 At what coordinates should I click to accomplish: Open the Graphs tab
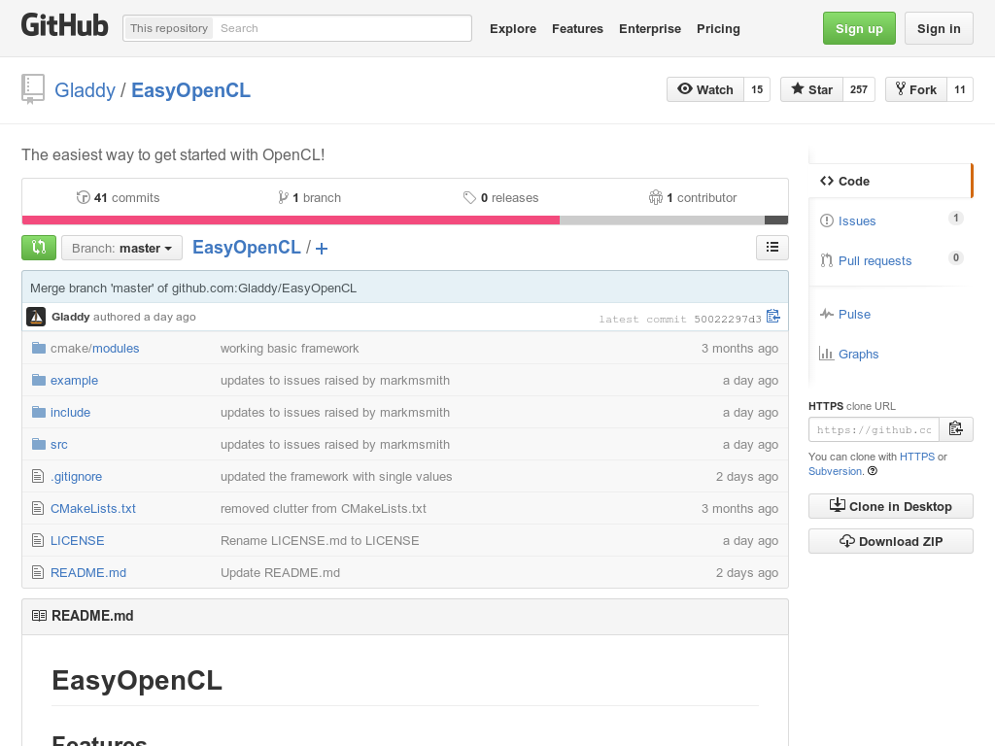890,354
